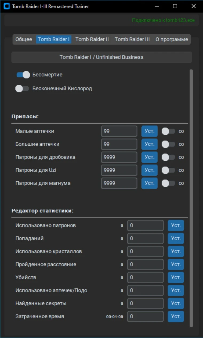Click the Использовано патронов input field
Screen dimensions: 203x338
(x=145, y=226)
